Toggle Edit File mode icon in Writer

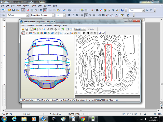click(x=23, y=10)
